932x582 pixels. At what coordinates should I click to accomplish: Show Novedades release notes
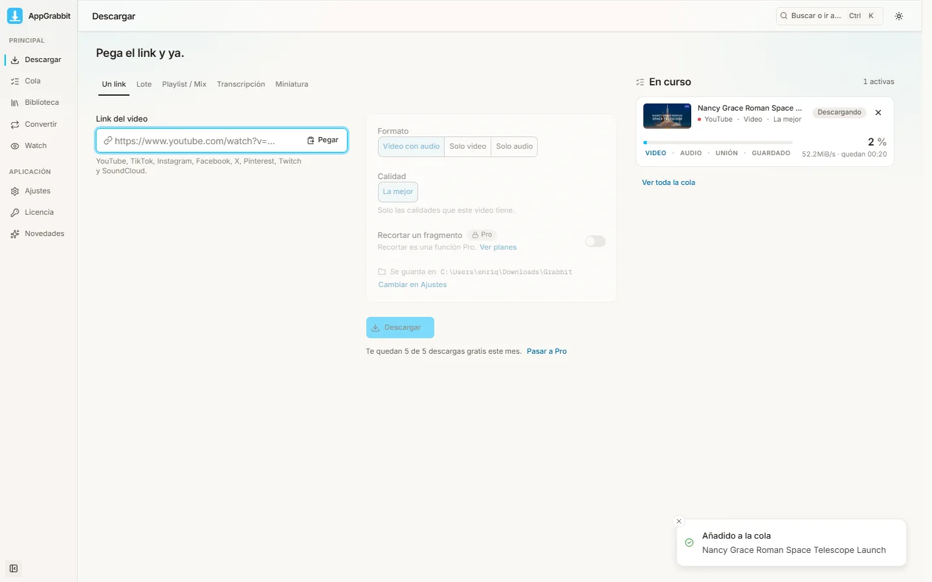pyautogui.click(x=39, y=234)
